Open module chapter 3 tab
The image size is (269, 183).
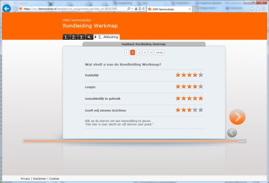(x=82, y=37)
